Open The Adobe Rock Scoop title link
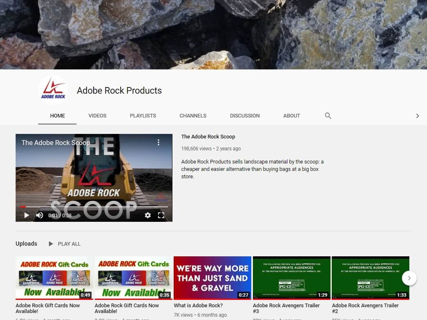 (208, 136)
